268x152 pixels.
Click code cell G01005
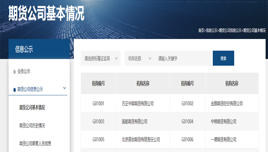click(x=98, y=140)
